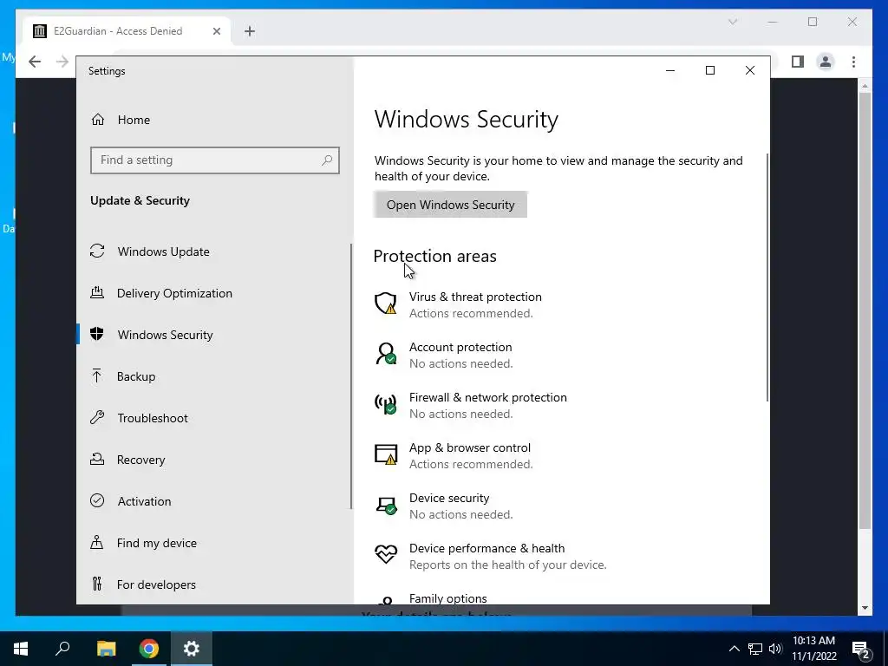Click the Windows Security shield icon in sidebar
888x666 pixels.
point(97,334)
